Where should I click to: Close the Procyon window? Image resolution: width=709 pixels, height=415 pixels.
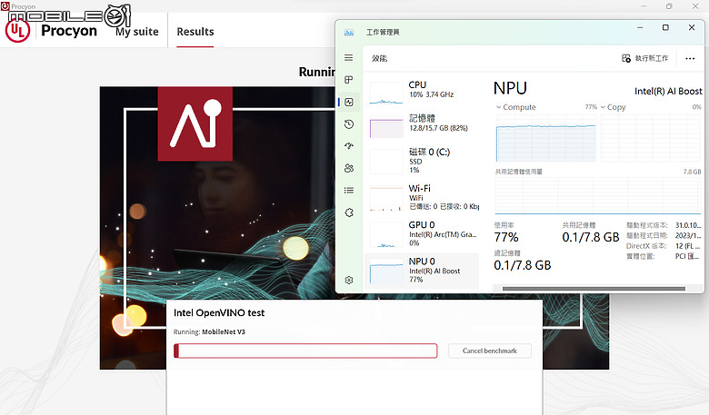[x=695, y=5]
